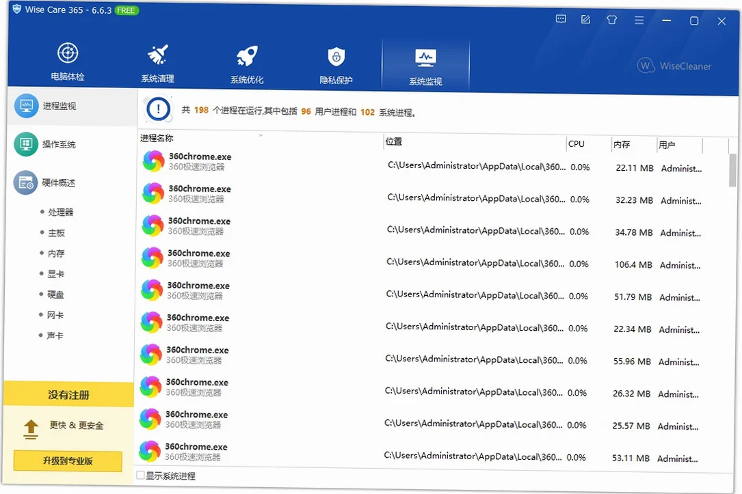Viewport: 742px width, 494px height.
Task: Sort by 进程名称 column header
Action: coord(157,138)
